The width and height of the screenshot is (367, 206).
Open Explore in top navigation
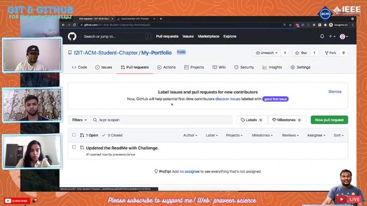pyautogui.click(x=229, y=37)
